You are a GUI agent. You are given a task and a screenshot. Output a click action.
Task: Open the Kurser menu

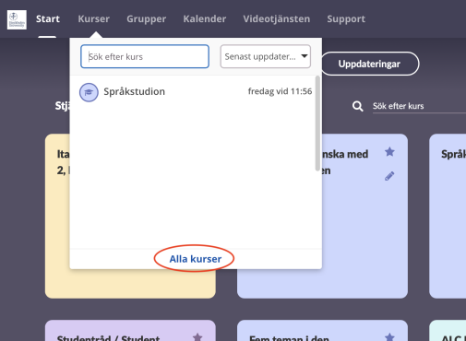pyautogui.click(x=94, y=19)
